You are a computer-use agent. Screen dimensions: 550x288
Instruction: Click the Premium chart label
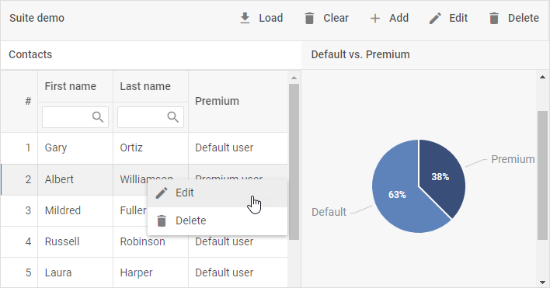click(x=513, y=159)
